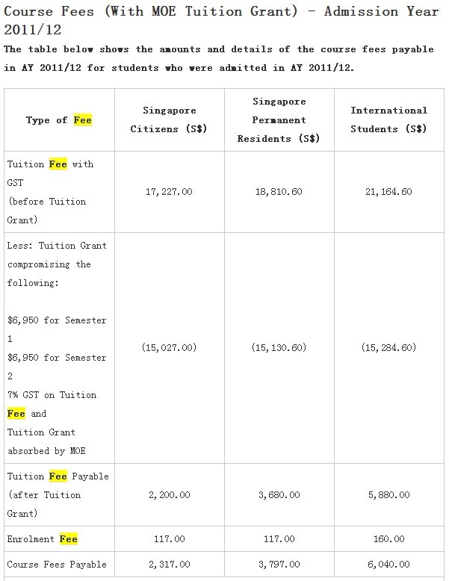Select the 160.00 enrolment fee amount
The image size is (449, 581).
click(388, 538)
